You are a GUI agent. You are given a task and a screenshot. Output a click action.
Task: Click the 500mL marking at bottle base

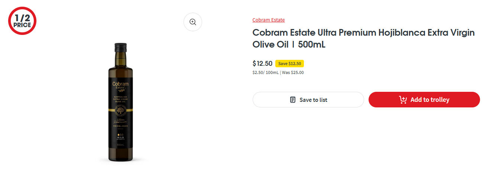(x=120, y=145)
